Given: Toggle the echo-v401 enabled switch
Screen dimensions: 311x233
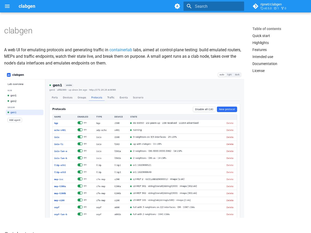Looking at the screenshot, I should [x=80, y=130].
